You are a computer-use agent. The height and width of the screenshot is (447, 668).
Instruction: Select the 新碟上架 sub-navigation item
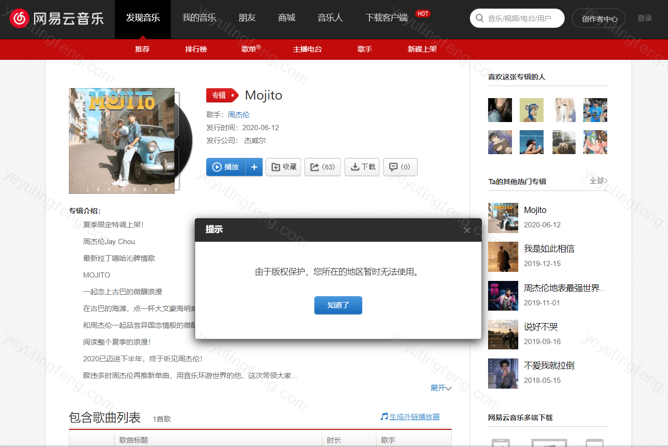[422, 49]
